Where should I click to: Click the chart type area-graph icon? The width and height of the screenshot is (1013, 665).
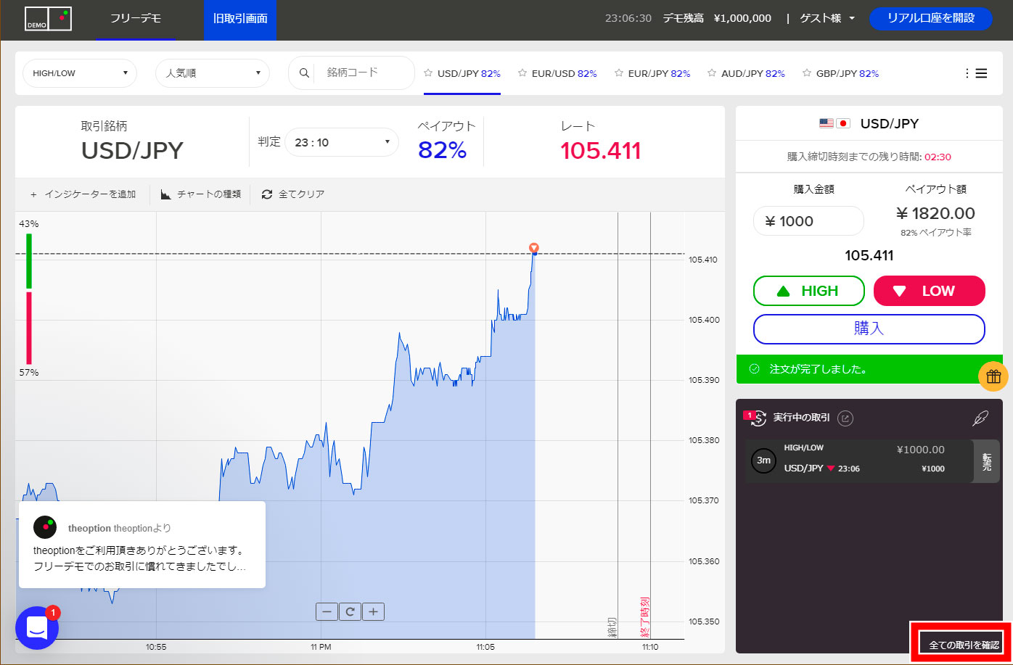pos(165,194)
